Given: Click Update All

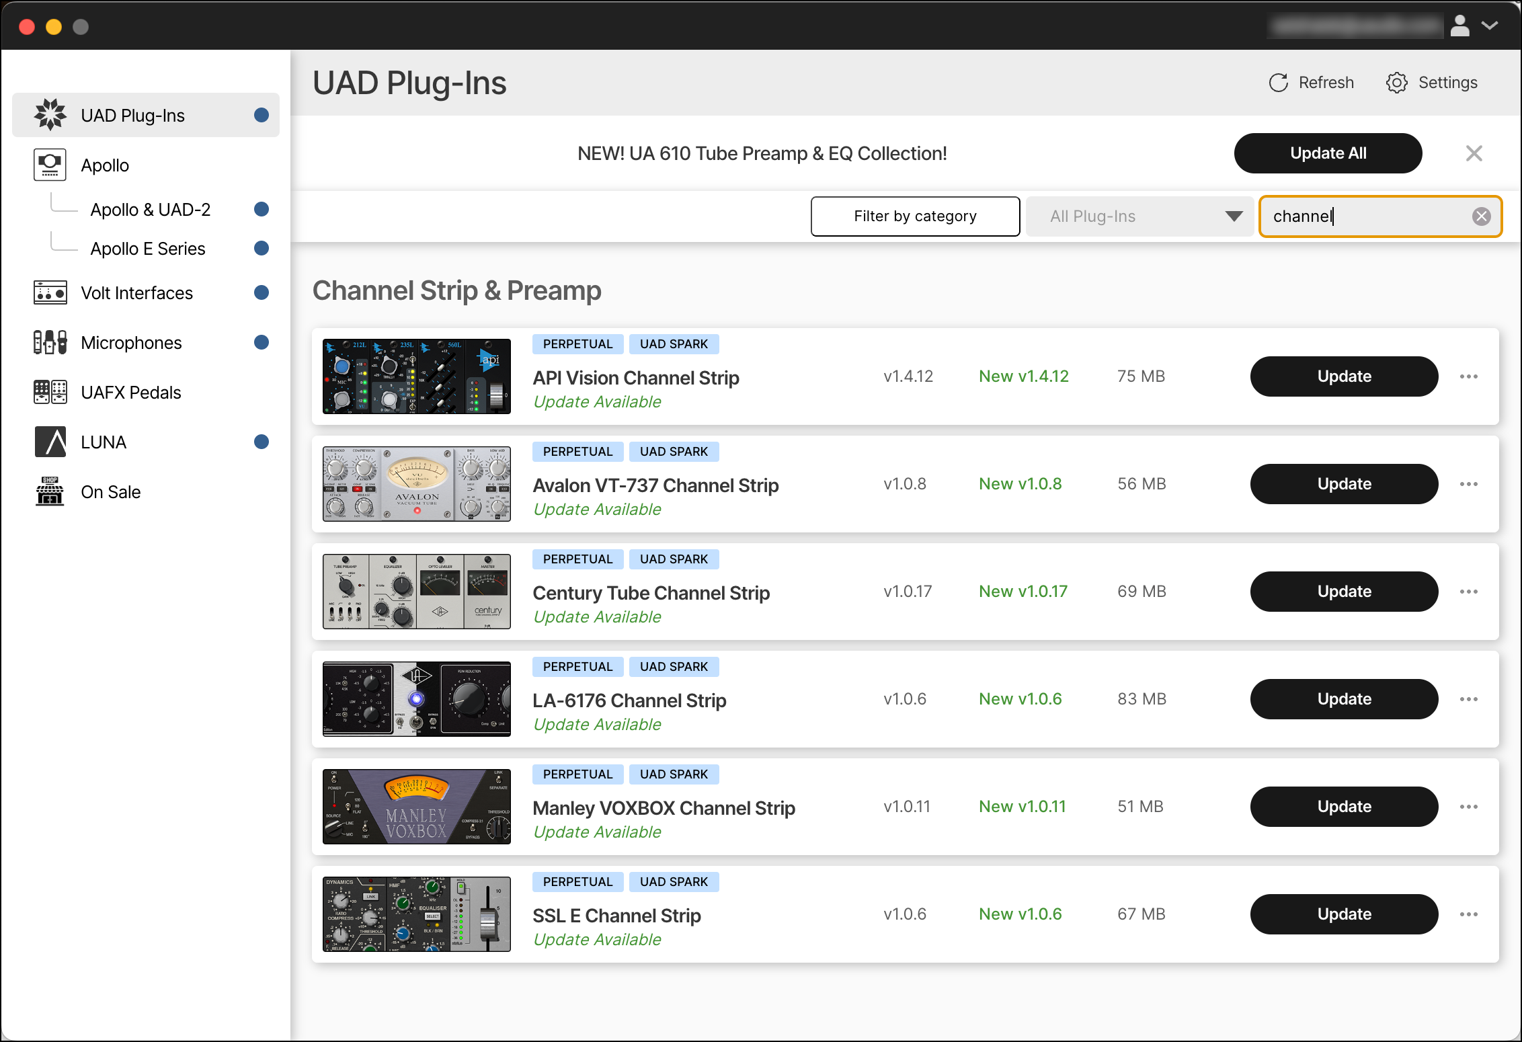Looking at the screenshot, I should tap(1327, 153).
